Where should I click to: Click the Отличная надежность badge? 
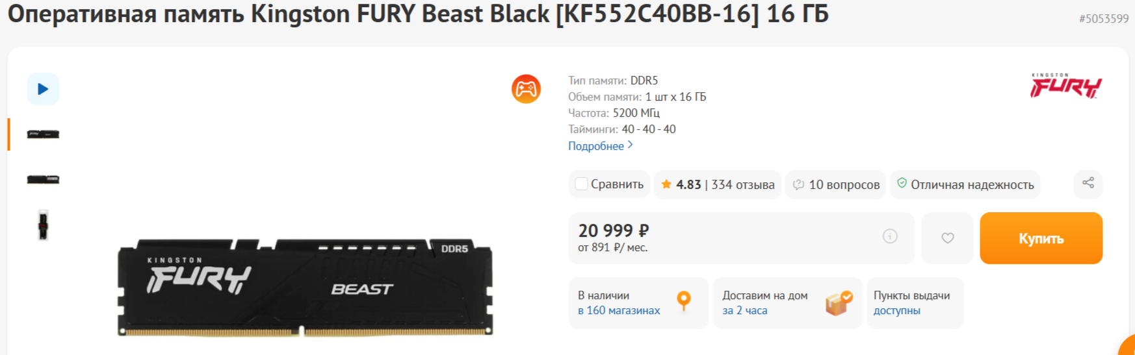[x=965, y=185]
